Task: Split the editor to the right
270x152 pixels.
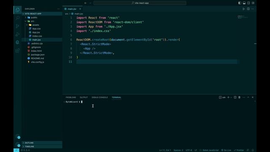Action: pos(248,9)
